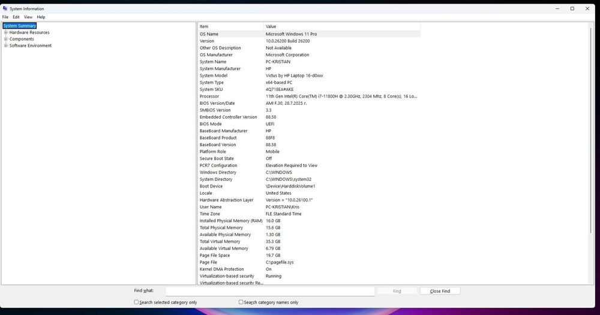Select the System Directory row

pyautogui.click(x=309, y=179)
